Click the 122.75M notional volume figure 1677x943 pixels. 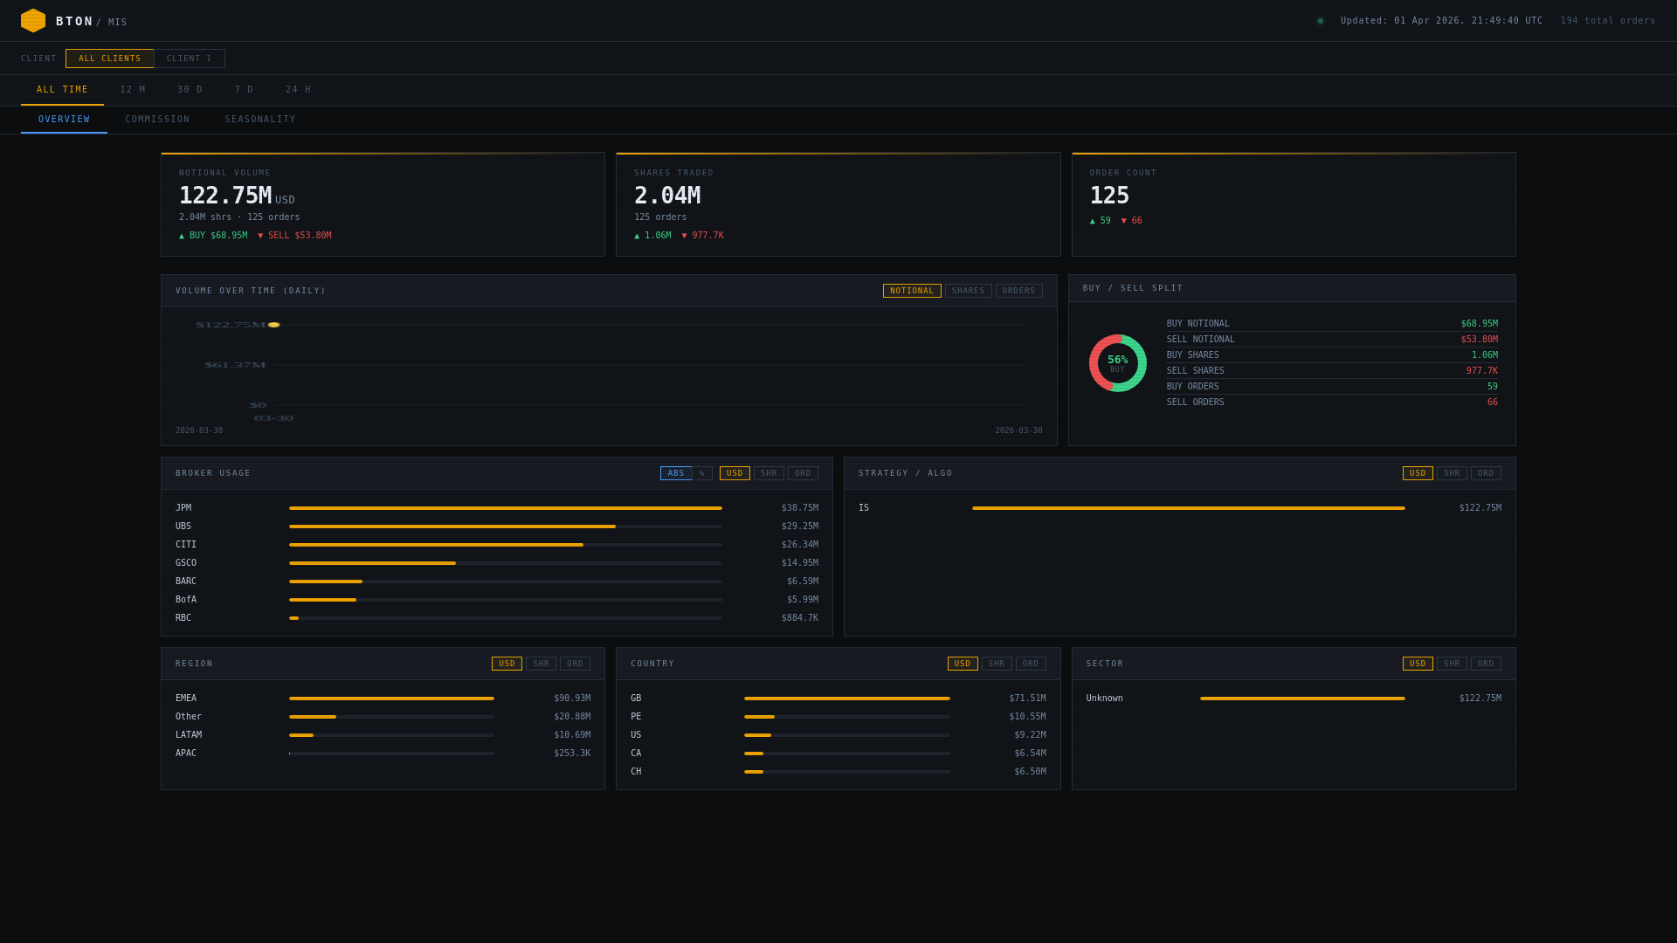coord(225,196)
